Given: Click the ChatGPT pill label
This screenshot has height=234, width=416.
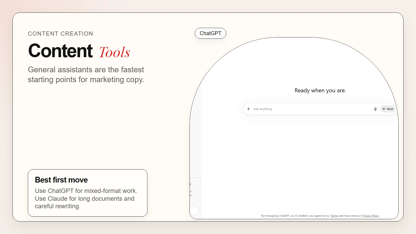Looking at the screenshot, I should click(210, 33).
